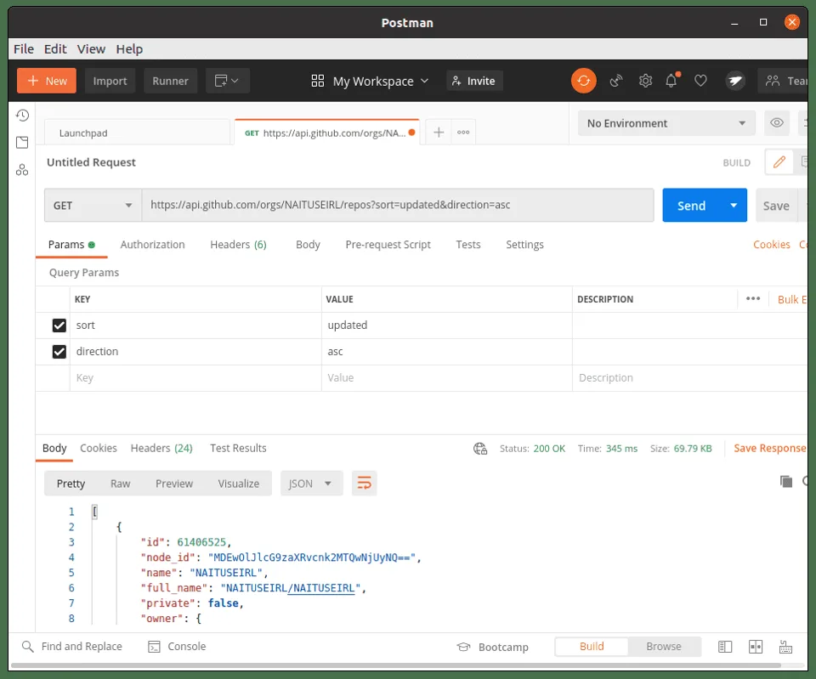Open response Headers (24) tab
The image size is (816, 679).
(x=161, y=448)
